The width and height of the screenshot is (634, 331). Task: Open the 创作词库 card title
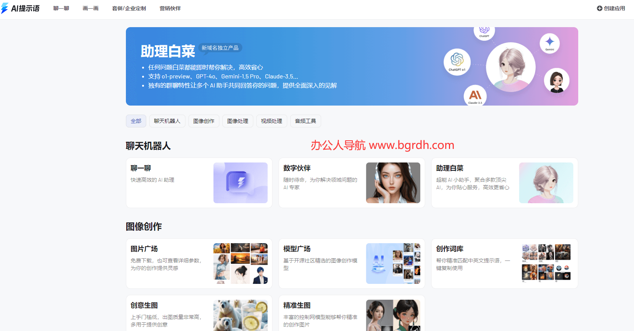(450, 249)
